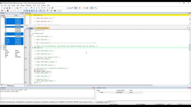Viewport: 191px width, 107px height.
Task: Click the Reset CPU icon
Action: click(x=2, y=11)
